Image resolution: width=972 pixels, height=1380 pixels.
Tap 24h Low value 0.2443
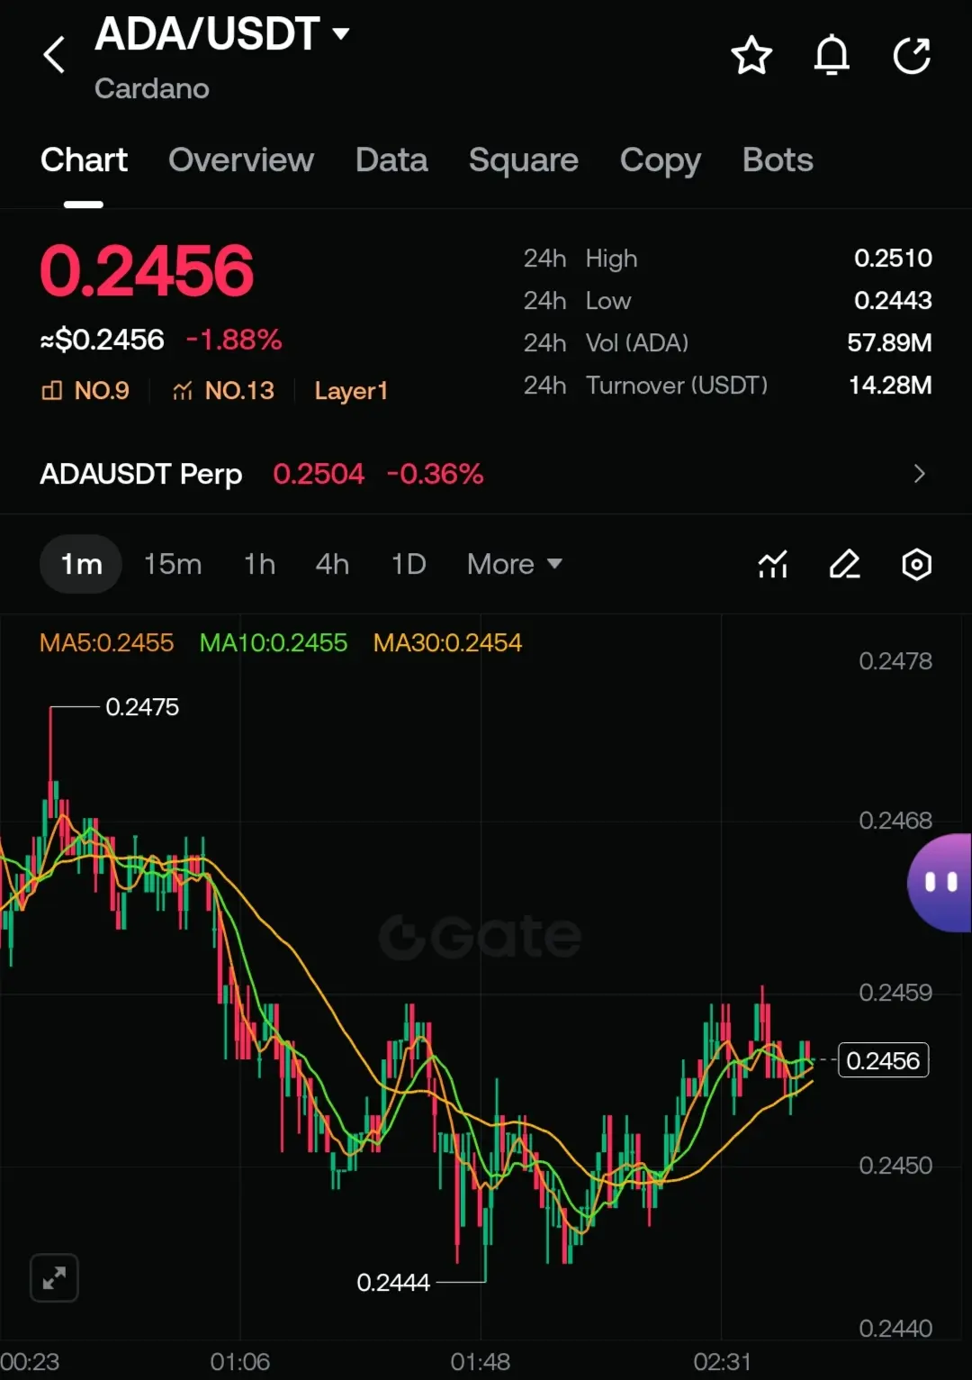pyautogui.click(x=893, y=301)
